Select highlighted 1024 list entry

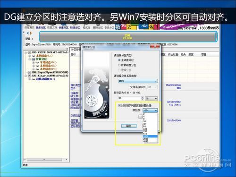tap(150, 136)
